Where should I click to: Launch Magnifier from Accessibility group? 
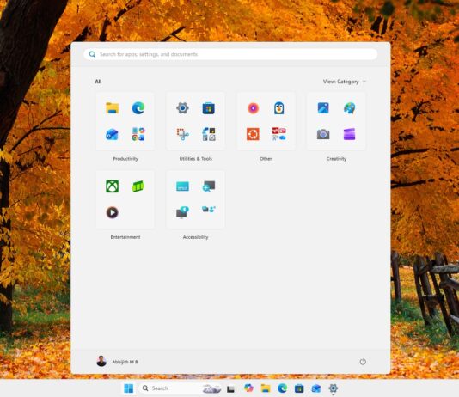[x=208, y=186]
